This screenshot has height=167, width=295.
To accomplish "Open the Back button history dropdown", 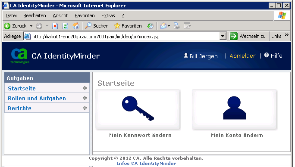I will tap(31, 26).
